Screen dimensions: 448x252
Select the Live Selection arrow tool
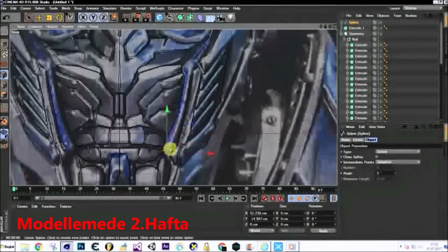(x=29, y=17)
